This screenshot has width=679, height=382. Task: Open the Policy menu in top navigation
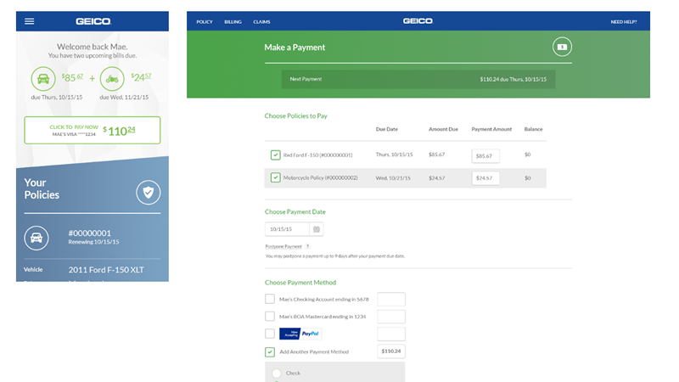coord(204,21)
